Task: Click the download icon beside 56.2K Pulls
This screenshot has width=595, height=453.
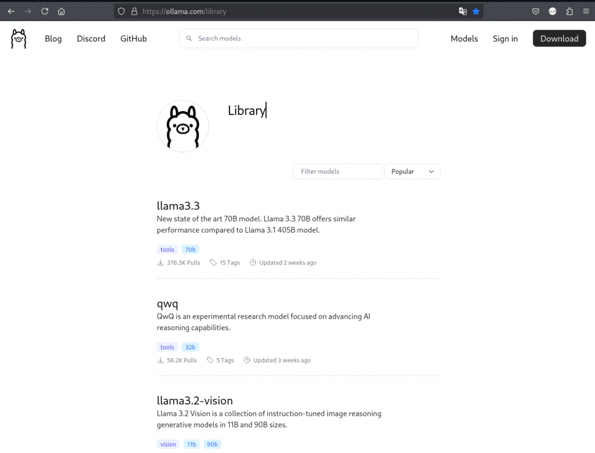Action: pyautogui.click(x=160, y=360)
